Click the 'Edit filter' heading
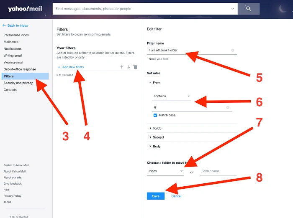Screen dimensions: 293x218 [154, 29]
